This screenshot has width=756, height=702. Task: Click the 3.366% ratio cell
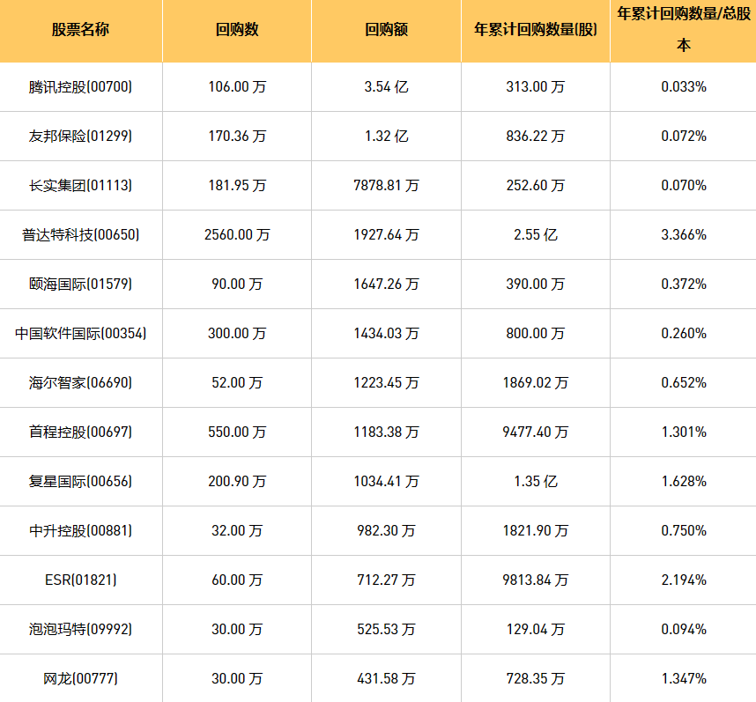pyautogui.click(x=683, y=235)
